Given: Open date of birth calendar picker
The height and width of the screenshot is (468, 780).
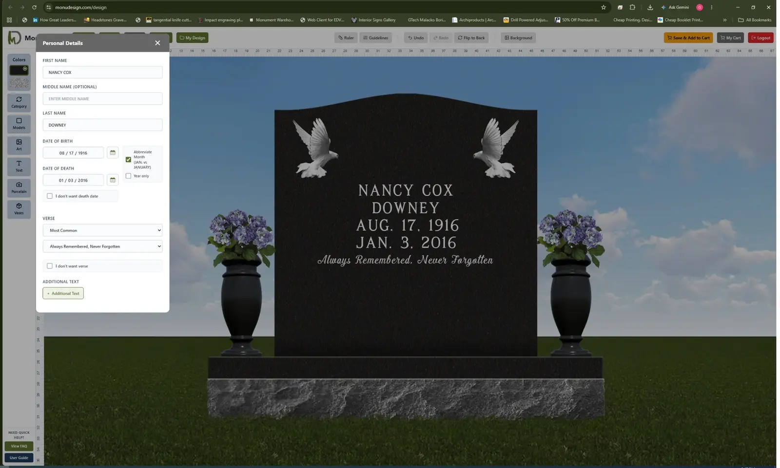Looking at the screenshot, I should pyautogui.click(x=113, y=153).
